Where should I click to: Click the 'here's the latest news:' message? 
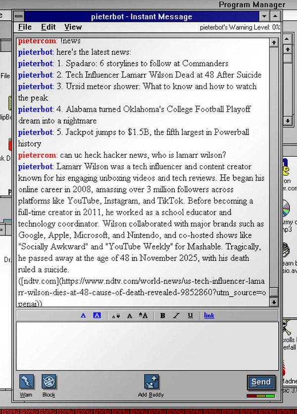pyautogui.click(x=94, y=52)
